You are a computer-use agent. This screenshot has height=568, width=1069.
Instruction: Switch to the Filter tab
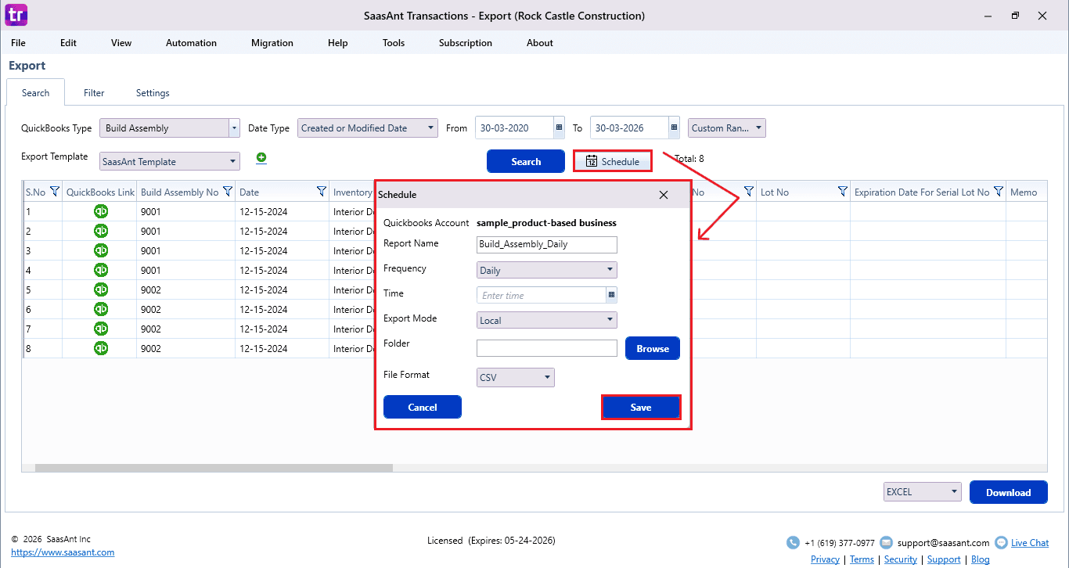pyautogui.click(x=94, y=93)
